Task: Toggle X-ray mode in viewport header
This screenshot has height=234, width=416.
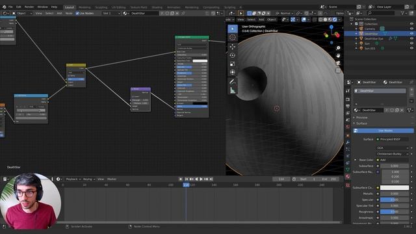Action: coord(314,19)
